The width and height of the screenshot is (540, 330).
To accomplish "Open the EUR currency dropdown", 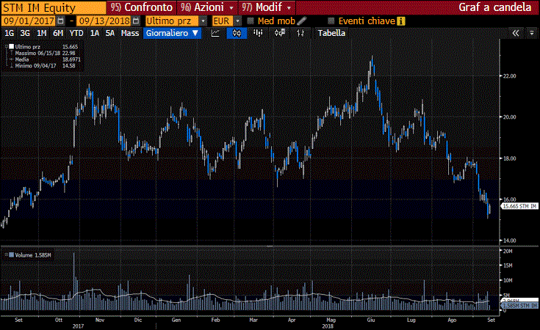I will coord(237,21).
